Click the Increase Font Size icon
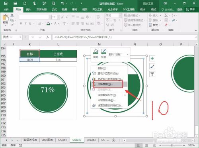 pos(62,17)
